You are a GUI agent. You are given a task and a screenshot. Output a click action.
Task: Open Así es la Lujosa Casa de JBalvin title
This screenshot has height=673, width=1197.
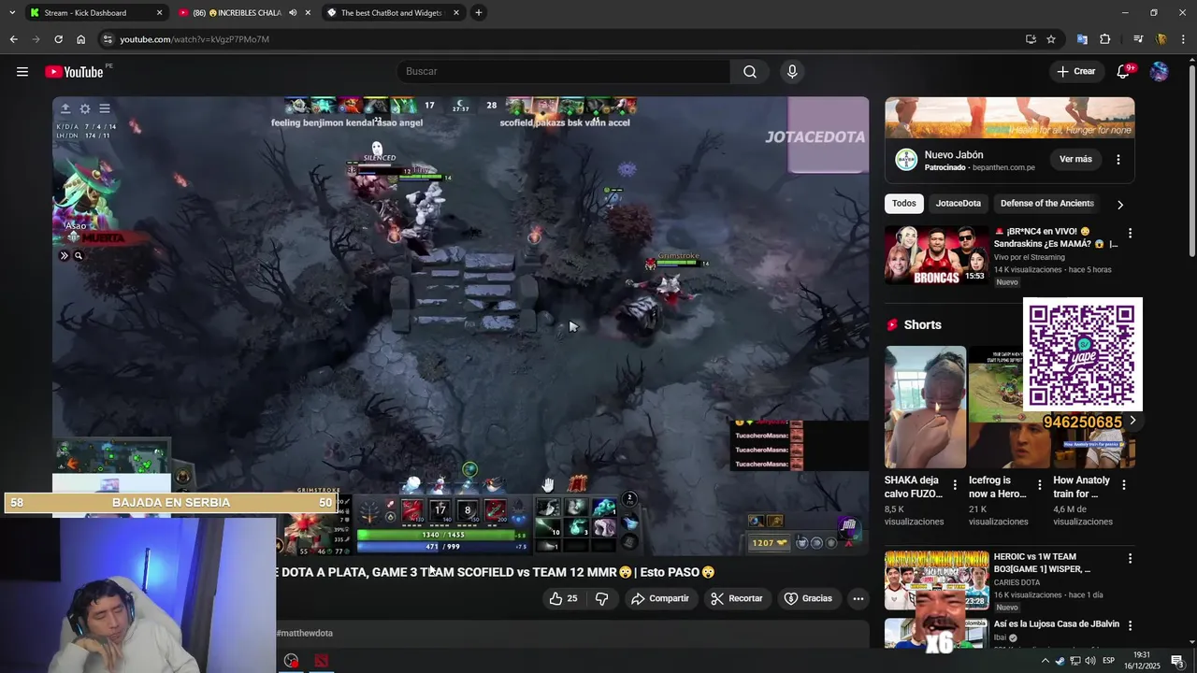[1057, 624]
